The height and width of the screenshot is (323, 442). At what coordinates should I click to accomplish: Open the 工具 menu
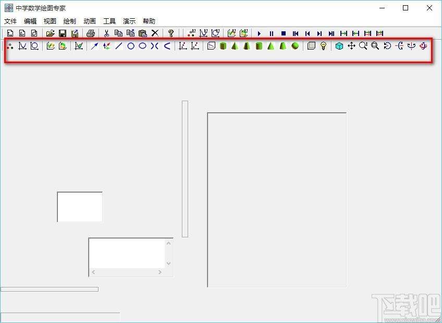(x=109, y=21)
